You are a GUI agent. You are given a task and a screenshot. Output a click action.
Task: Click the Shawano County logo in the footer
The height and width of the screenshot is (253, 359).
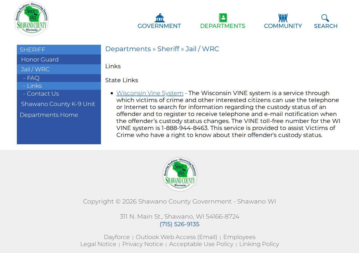tap(180, 174)
